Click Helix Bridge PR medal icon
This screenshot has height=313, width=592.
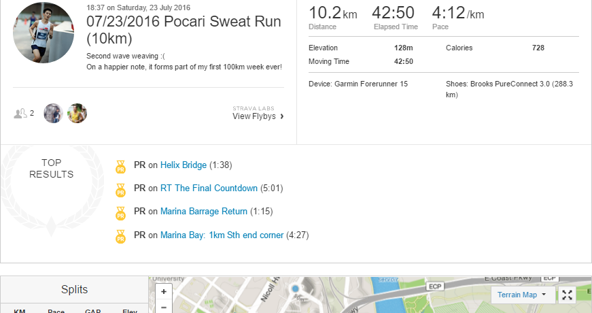(121, 165)
